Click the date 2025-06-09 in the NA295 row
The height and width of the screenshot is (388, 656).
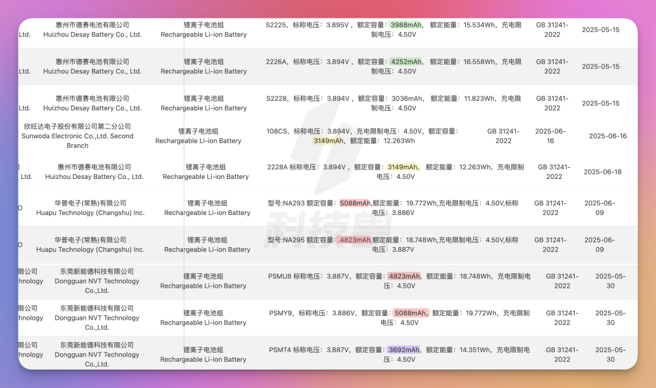(600, 245)
